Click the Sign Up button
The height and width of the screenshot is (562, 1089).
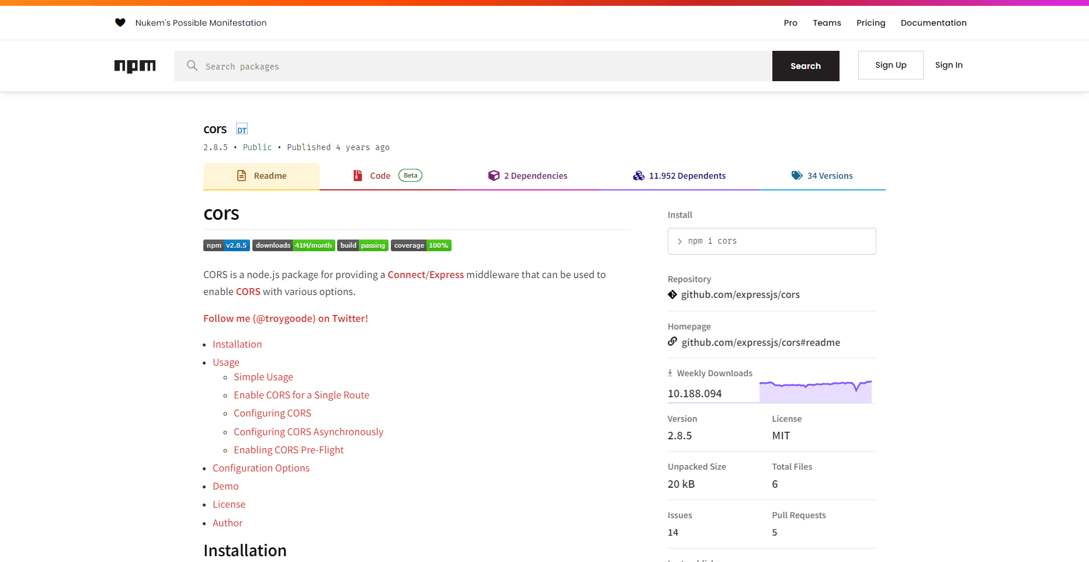click(x=891, y=65)
